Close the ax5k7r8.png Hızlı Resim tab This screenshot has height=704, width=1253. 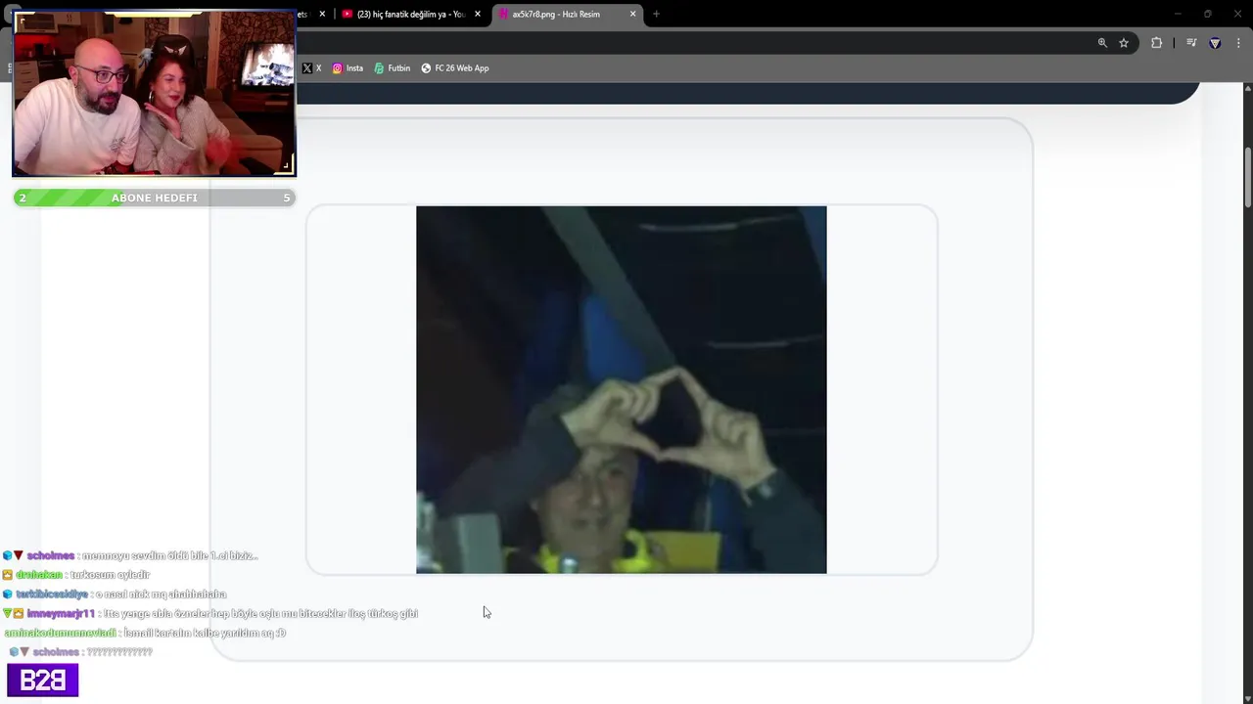point(632,14)
